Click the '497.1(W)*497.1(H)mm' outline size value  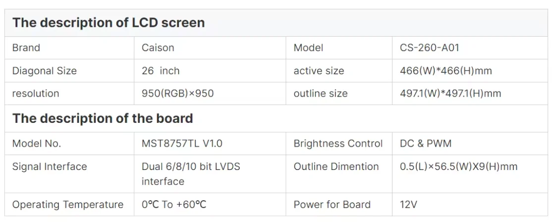450,94
